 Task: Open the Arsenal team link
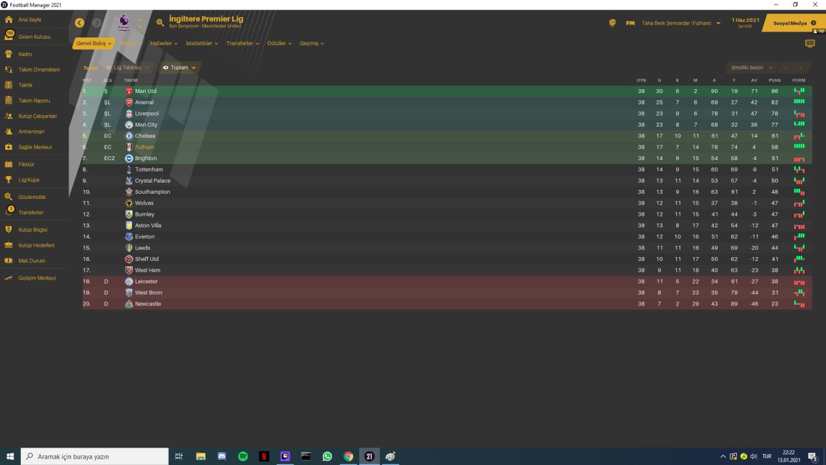coord(145,103)
